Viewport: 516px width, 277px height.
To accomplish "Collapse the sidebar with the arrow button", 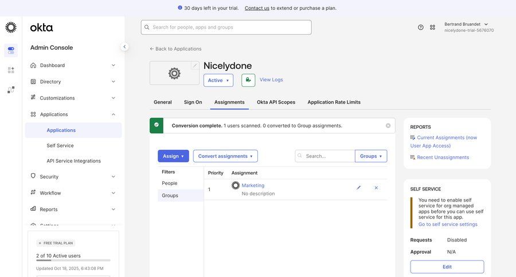I will 124,47.
